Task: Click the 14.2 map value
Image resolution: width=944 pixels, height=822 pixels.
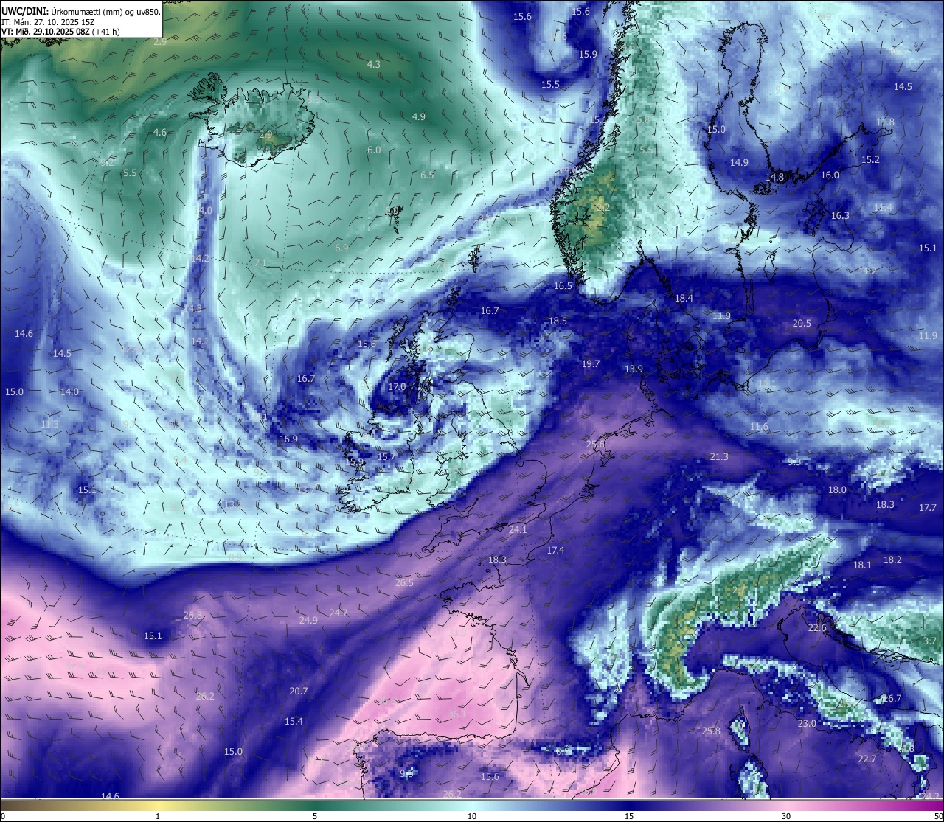Action: click(200, 258)
